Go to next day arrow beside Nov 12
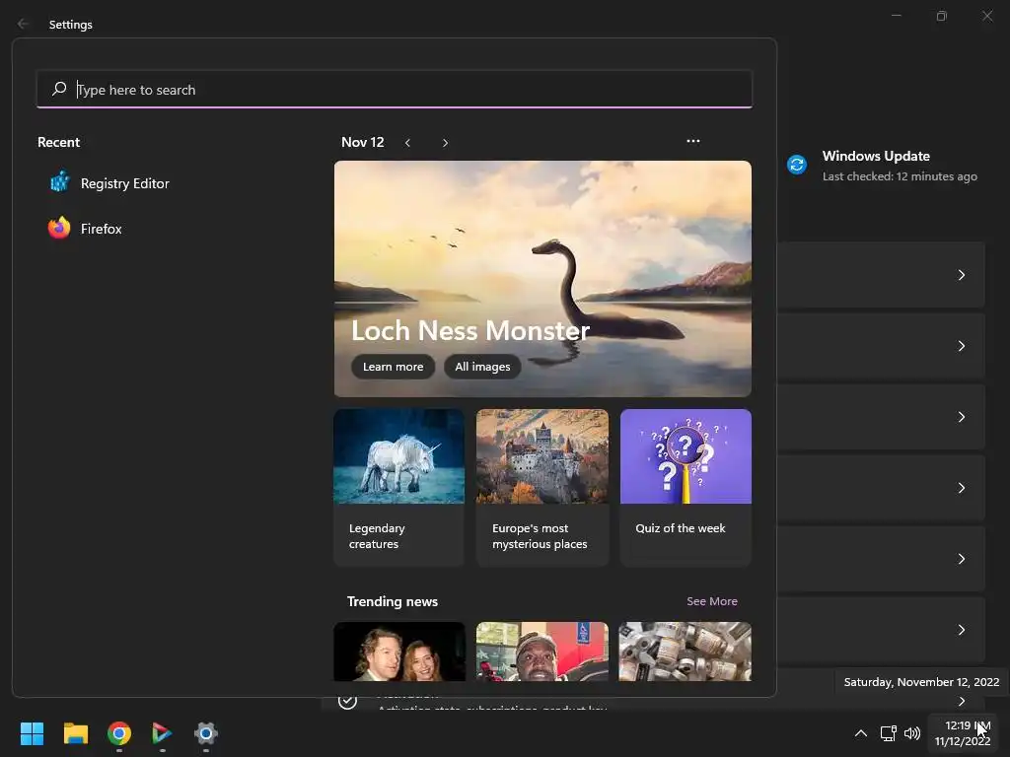This screenshot has width=1010, height=757. point(445,143)
